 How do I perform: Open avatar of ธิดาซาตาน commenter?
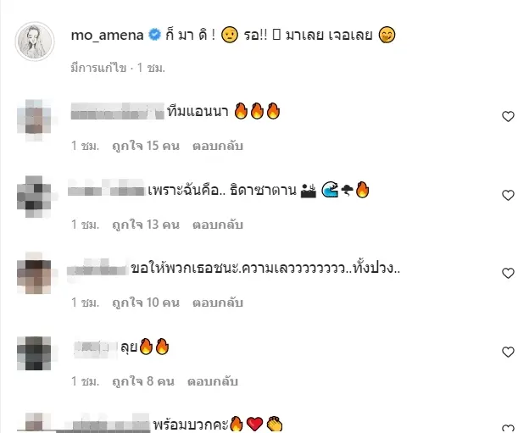point(34,196)
